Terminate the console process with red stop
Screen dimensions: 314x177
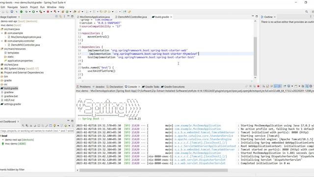point(259,87)
